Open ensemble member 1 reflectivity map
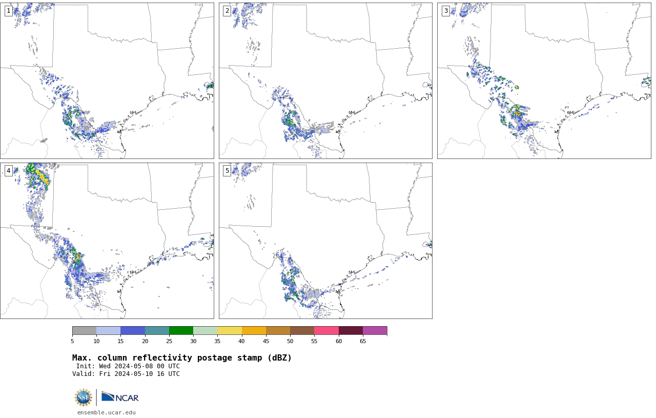 [x=107, y=81]
